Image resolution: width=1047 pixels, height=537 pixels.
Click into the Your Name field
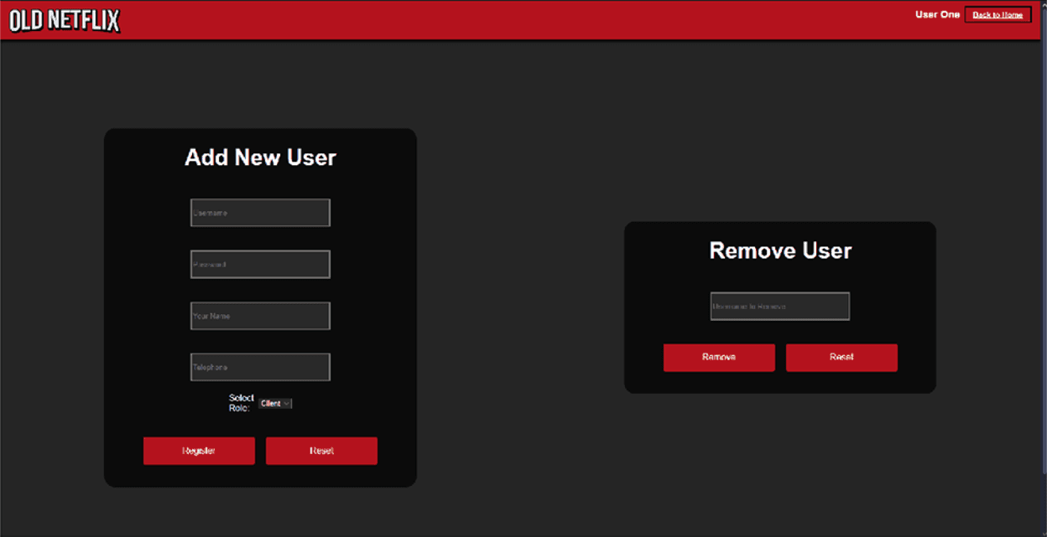tap(260, 316)
